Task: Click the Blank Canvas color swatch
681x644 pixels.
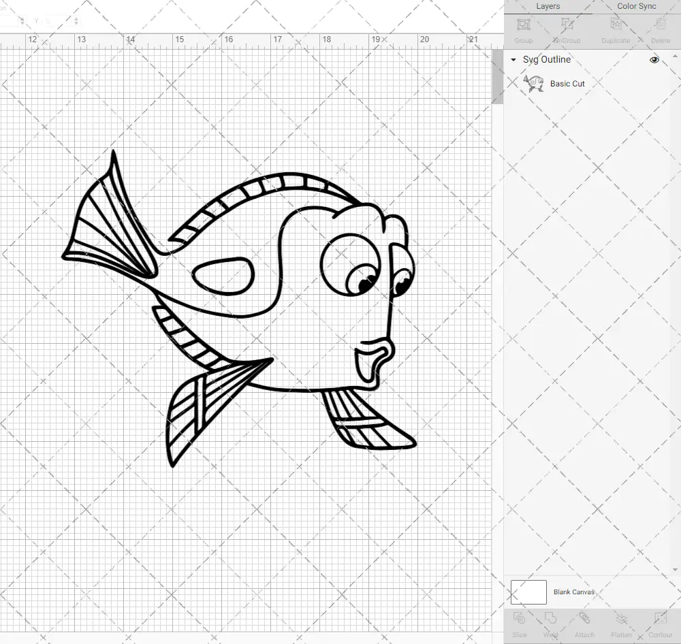Action: [528, 592]
